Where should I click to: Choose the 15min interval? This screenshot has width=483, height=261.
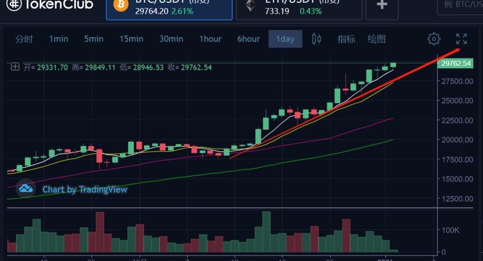pos(131,39)
